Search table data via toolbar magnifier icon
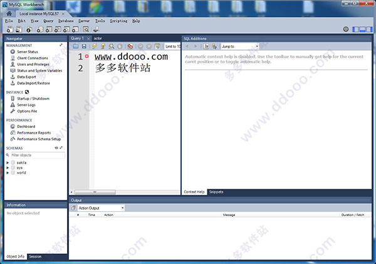 (x=86, y=29)
